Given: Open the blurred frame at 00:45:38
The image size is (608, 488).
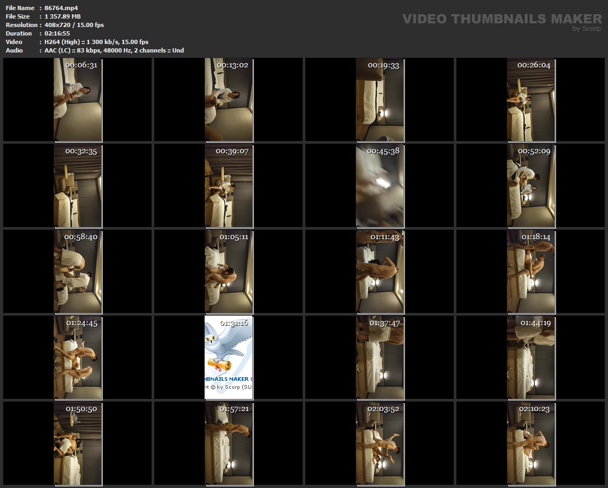Looking at the screenshot, I should tap(380, 186).
